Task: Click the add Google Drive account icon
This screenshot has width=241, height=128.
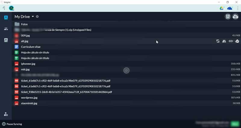Action: pos(222,8)
